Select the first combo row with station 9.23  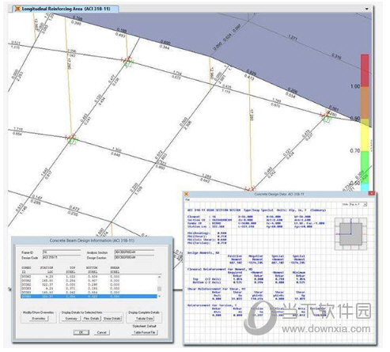click(89, 277)
